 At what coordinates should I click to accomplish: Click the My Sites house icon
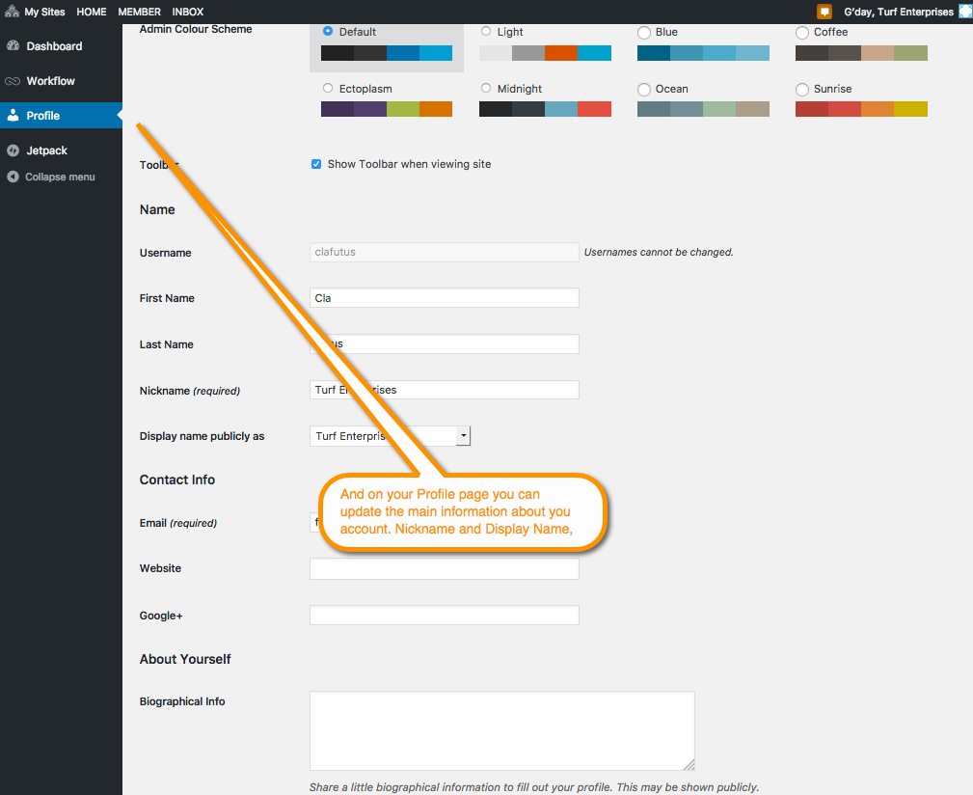coord(13,11)
